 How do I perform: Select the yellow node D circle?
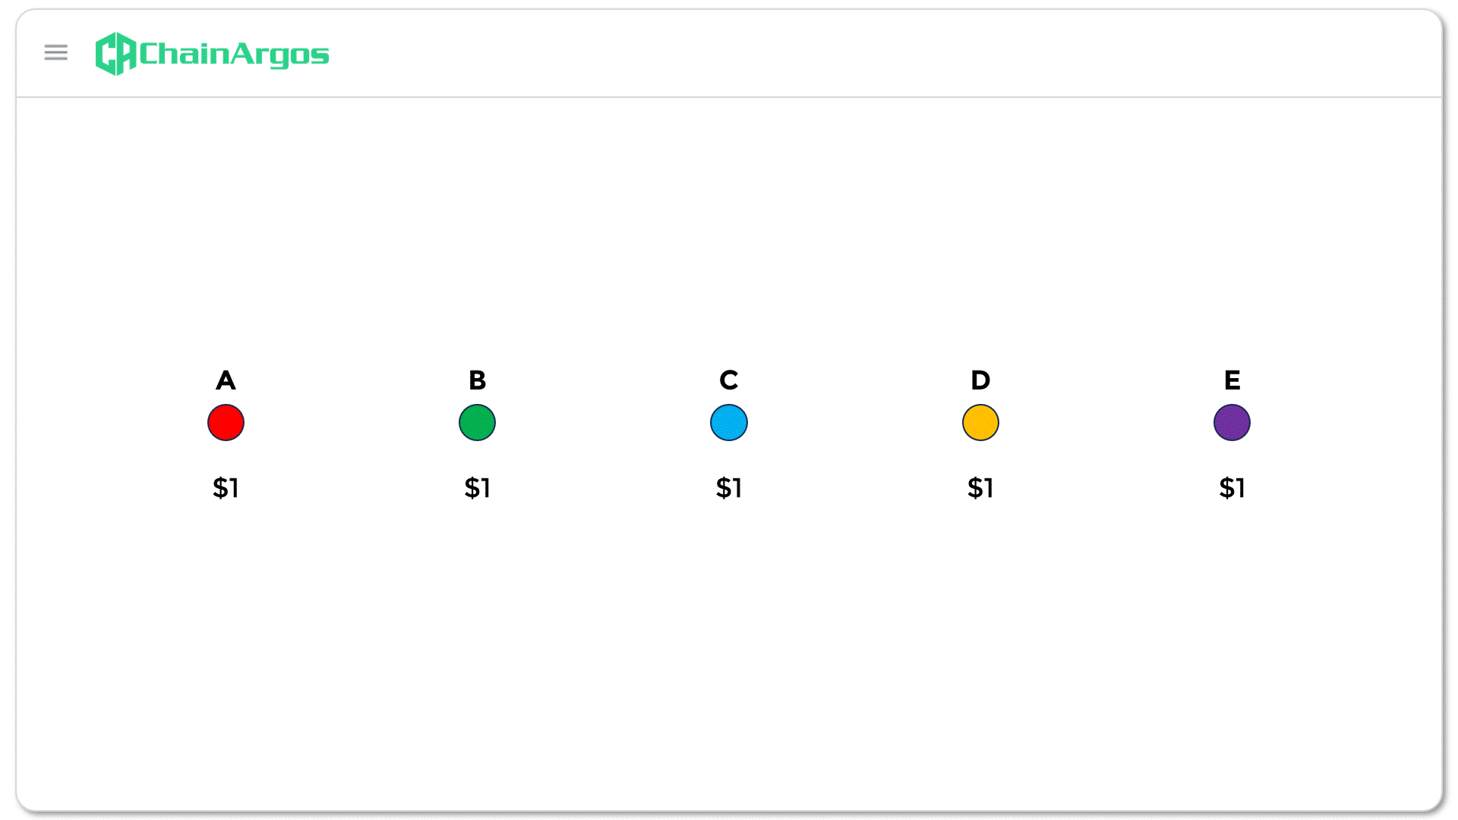click(x=980, y=423)
